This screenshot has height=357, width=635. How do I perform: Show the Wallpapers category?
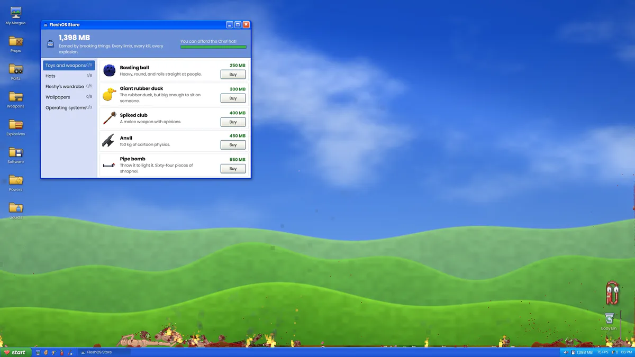pyautogui.click(x=69, y=97)
